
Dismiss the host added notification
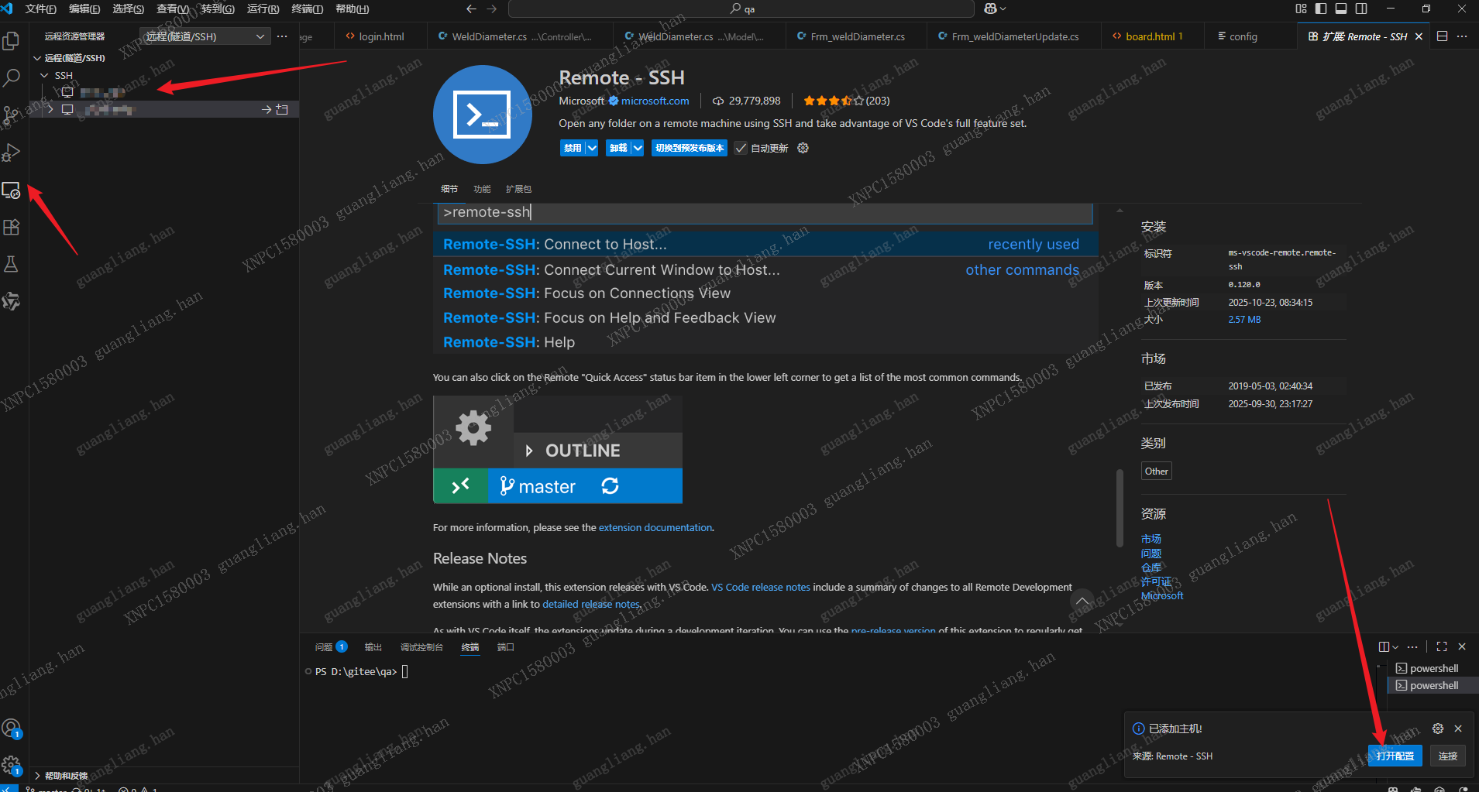click(x=1458, y=729)
